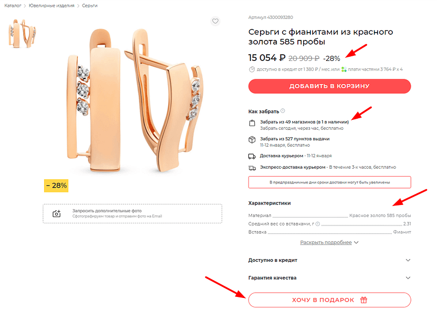Click the info icon beside «Как забрать»
The image size is (437, 309).
(x=283, y=111)
